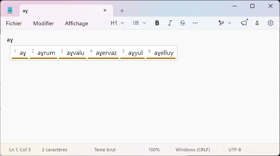Open the announcements megaphone icon

point(244,23)
